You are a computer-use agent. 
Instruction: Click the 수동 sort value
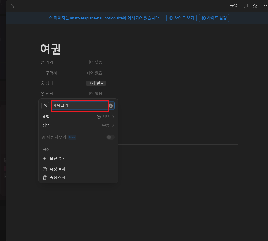(x=106, y=125)
